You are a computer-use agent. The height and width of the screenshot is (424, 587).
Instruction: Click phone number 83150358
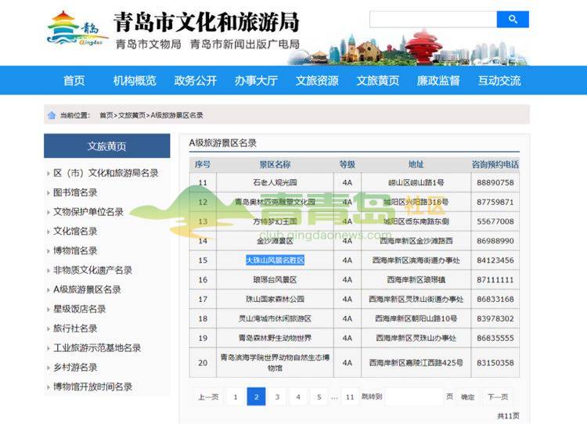(x=495, y=363)
